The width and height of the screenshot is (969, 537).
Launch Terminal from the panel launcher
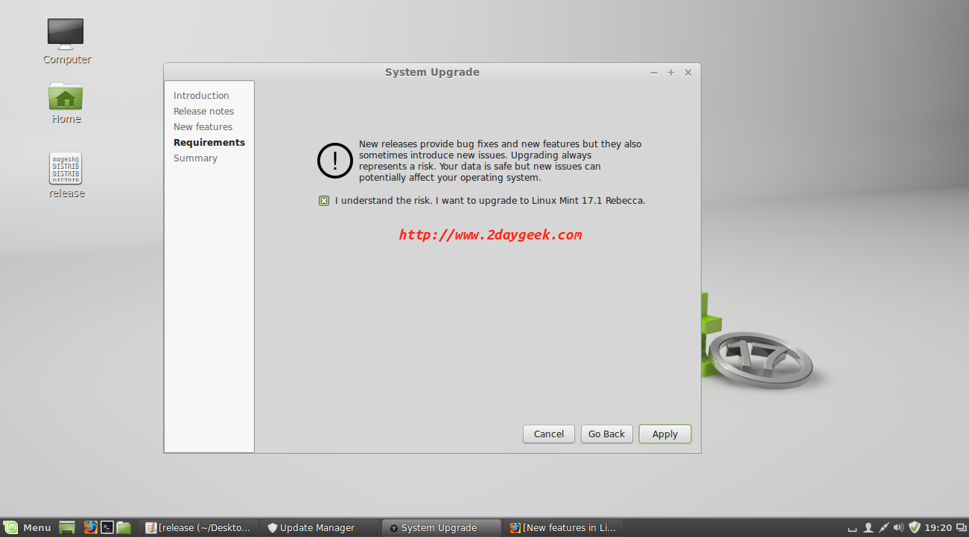point(107,527)
